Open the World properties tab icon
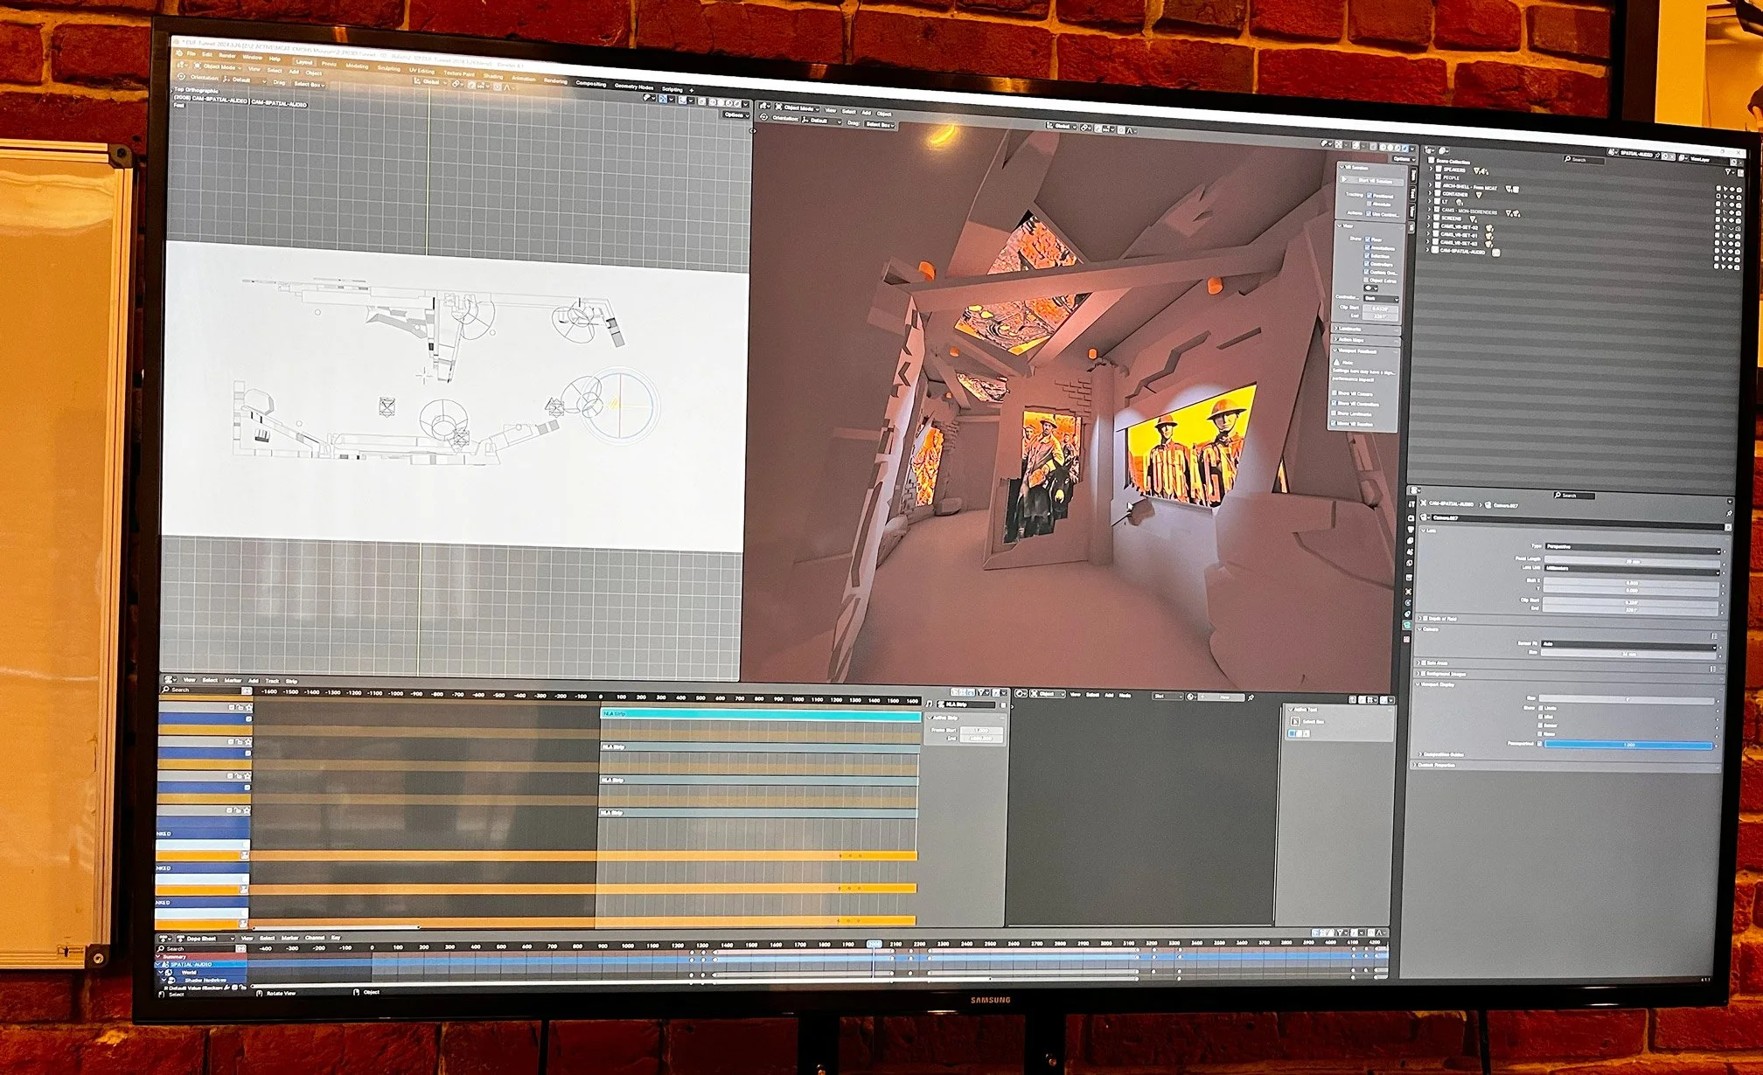 pos(1409,563)
